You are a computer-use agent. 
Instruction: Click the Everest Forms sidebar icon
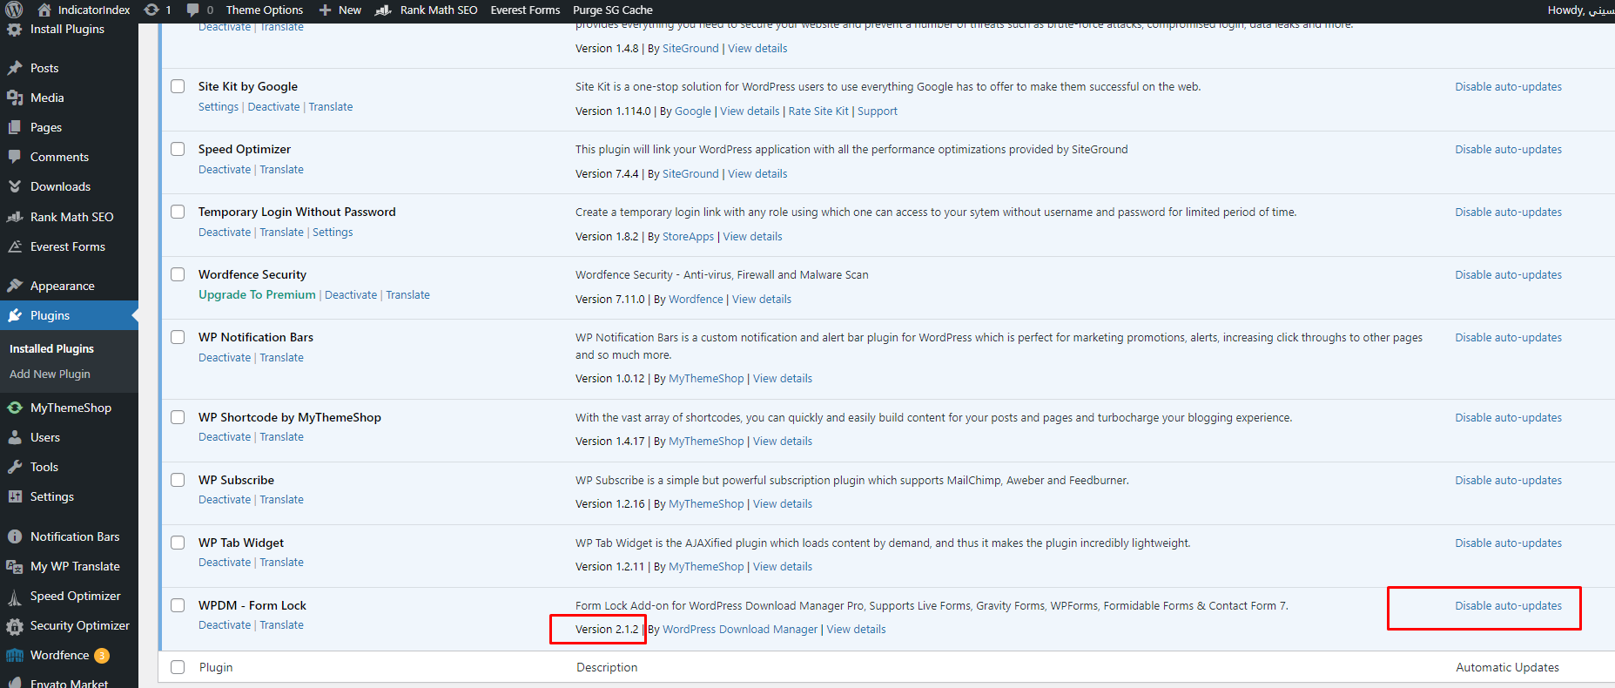tap(15, 246)
